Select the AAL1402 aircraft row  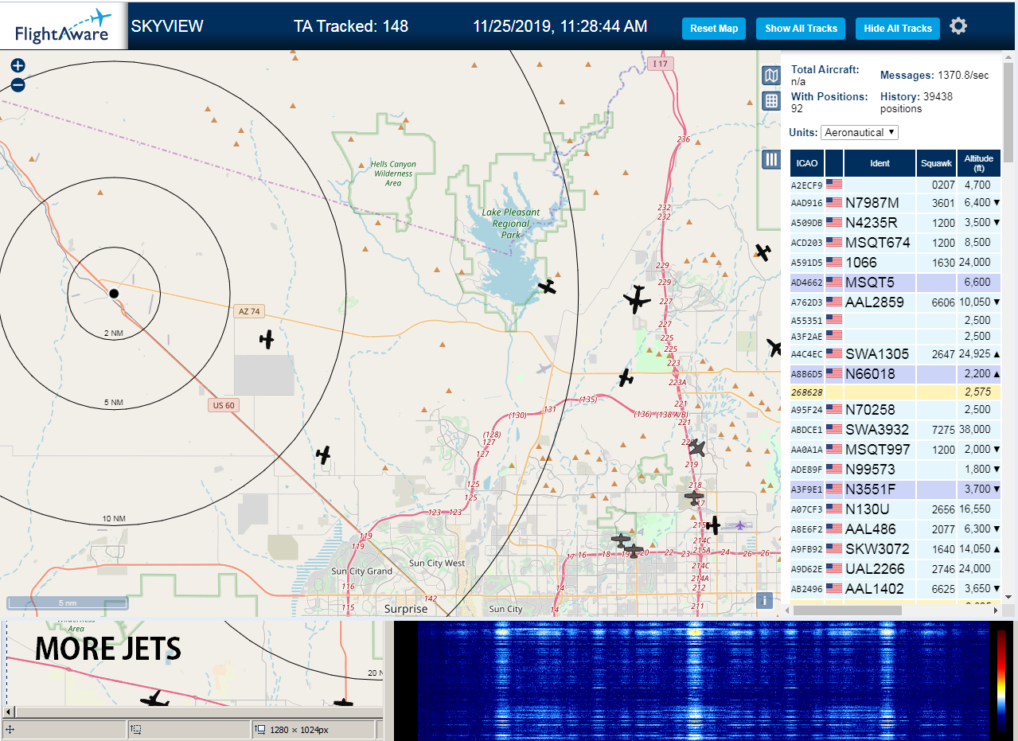coord(895,589)
